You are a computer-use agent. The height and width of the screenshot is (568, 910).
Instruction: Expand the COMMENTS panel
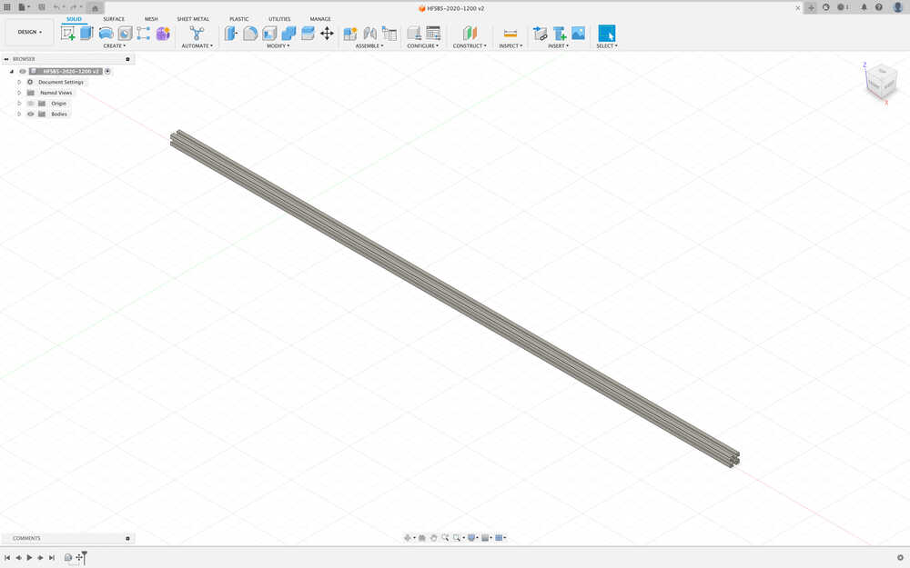(127, 538)
